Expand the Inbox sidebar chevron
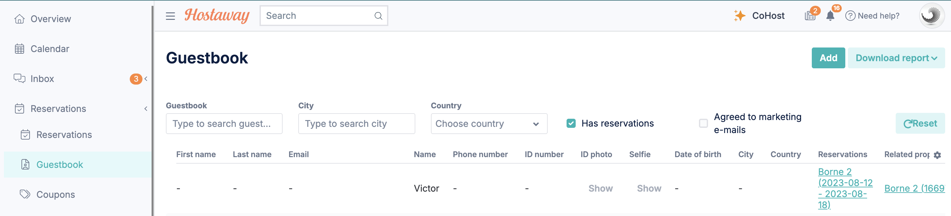This screenshot has width=951, height=216. 146,79
